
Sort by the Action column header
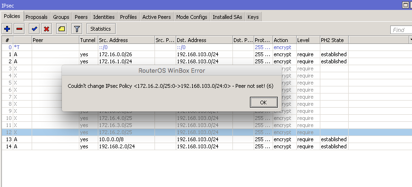[x=284, y=40]
